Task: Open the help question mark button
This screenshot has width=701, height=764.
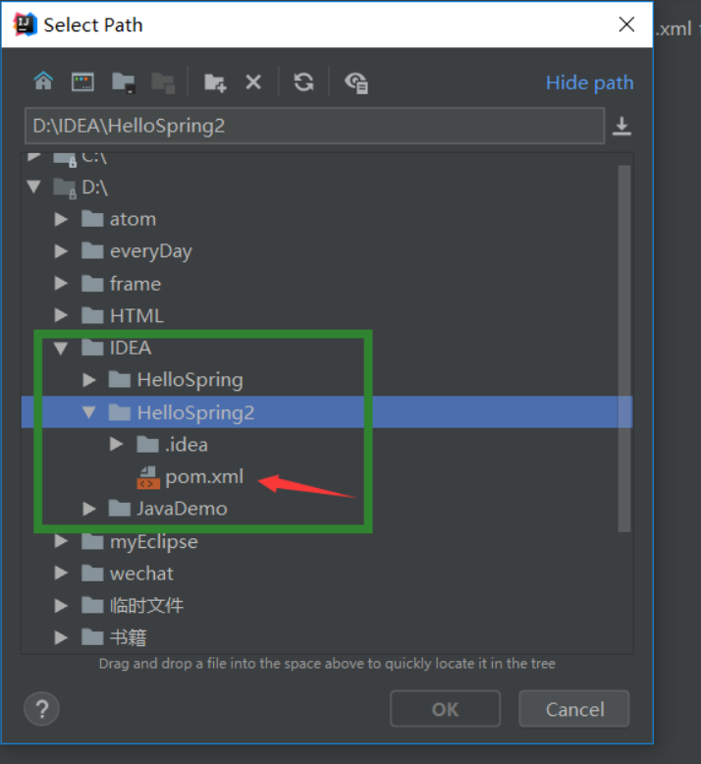Action: 42,709
